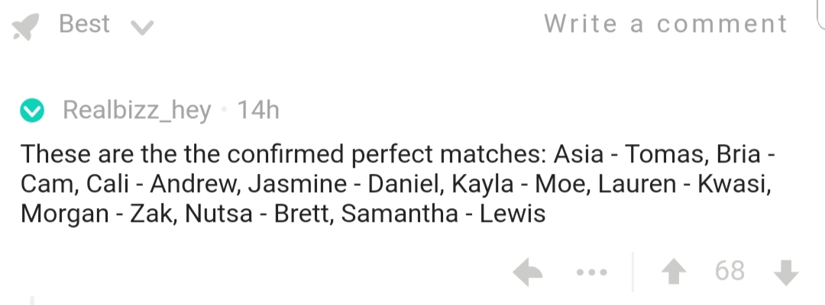Viewport: 825px width, 305px height.
Task: Tap the "Samantha - Lewis" text
Action: pos(443,213)
